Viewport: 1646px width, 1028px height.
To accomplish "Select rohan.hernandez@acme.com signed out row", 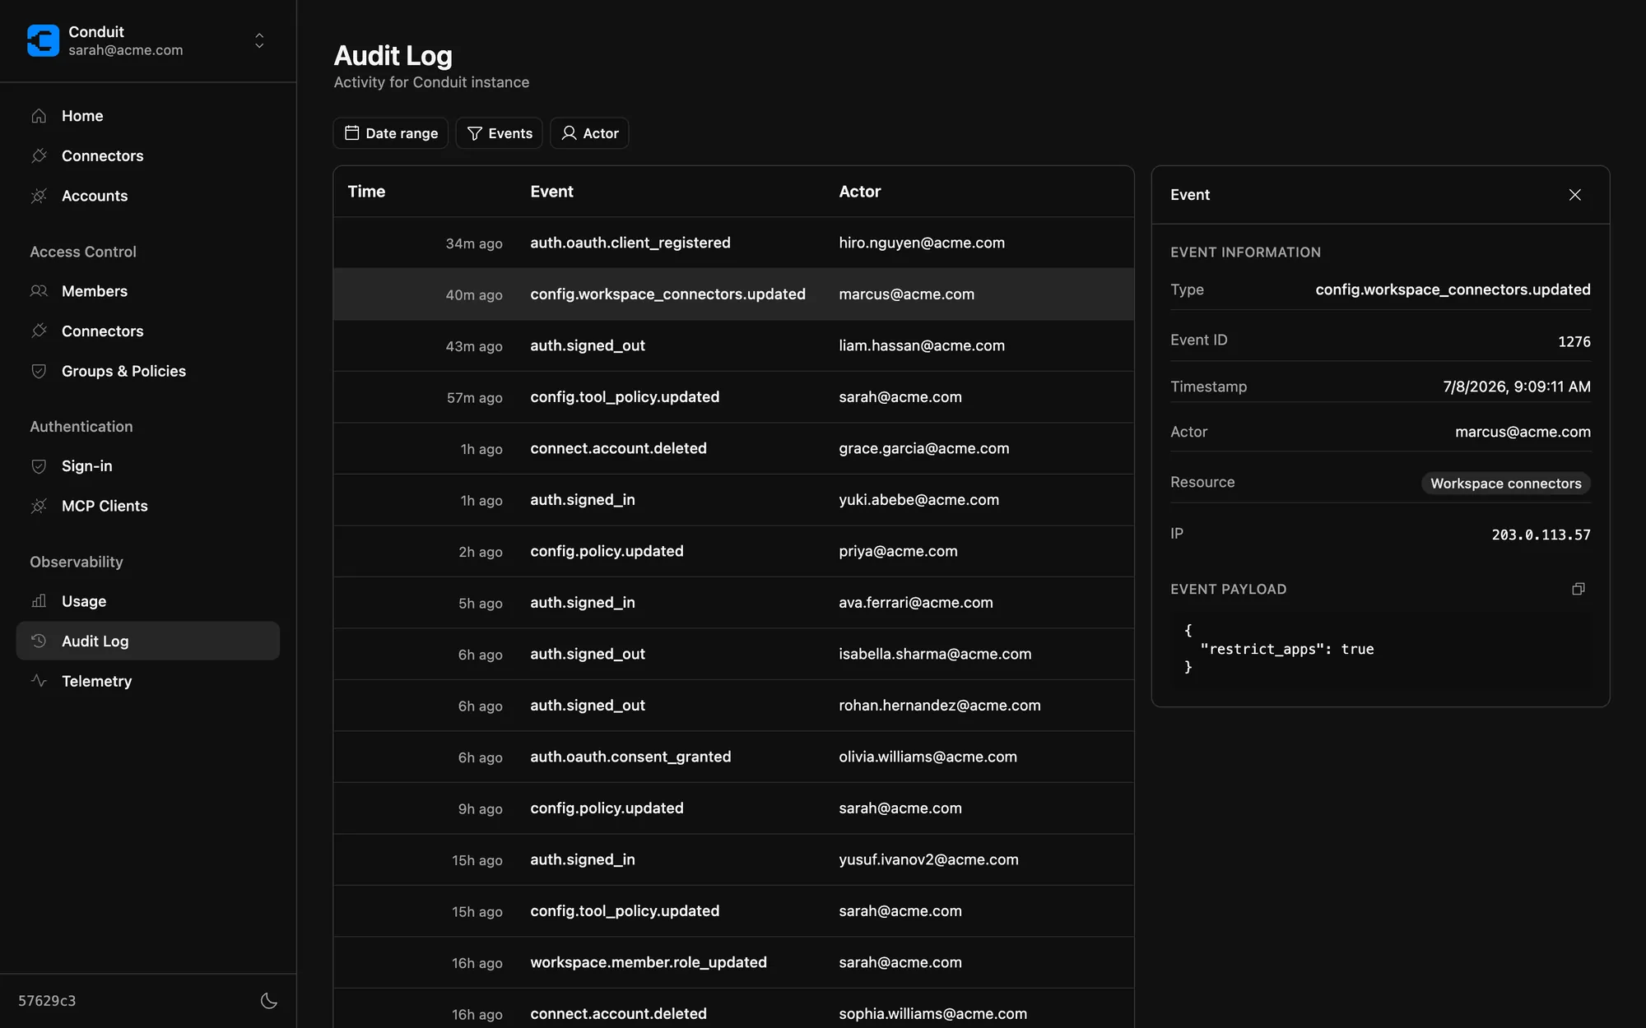I will pos(733,706).
